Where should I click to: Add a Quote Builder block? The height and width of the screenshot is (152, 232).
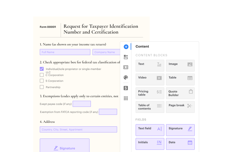coord(180,93)
